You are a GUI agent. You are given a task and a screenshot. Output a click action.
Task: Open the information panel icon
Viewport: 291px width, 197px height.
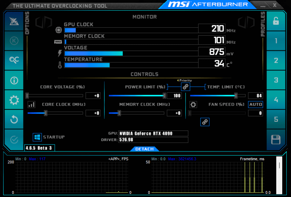[14, 80]
